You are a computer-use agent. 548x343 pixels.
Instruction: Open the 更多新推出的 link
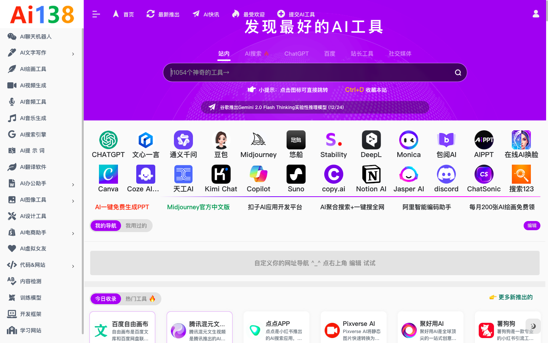(511, 297)
